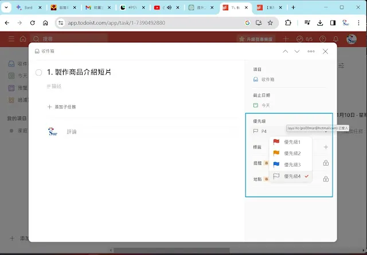Open browser home page
This screenshot has height=255, width=367.
45,23
